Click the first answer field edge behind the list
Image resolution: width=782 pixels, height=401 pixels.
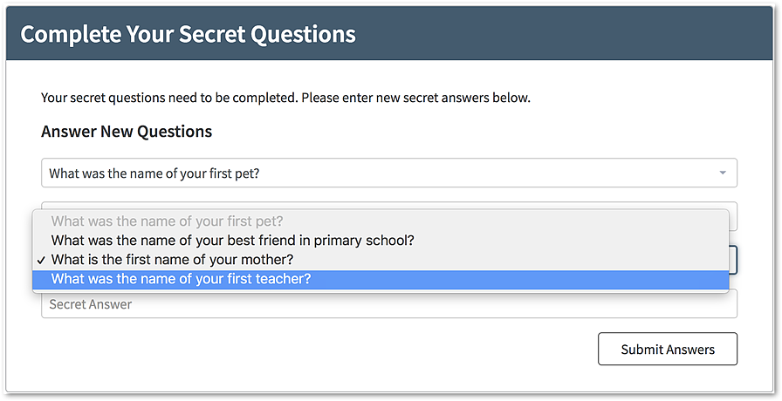pos(733,216)
